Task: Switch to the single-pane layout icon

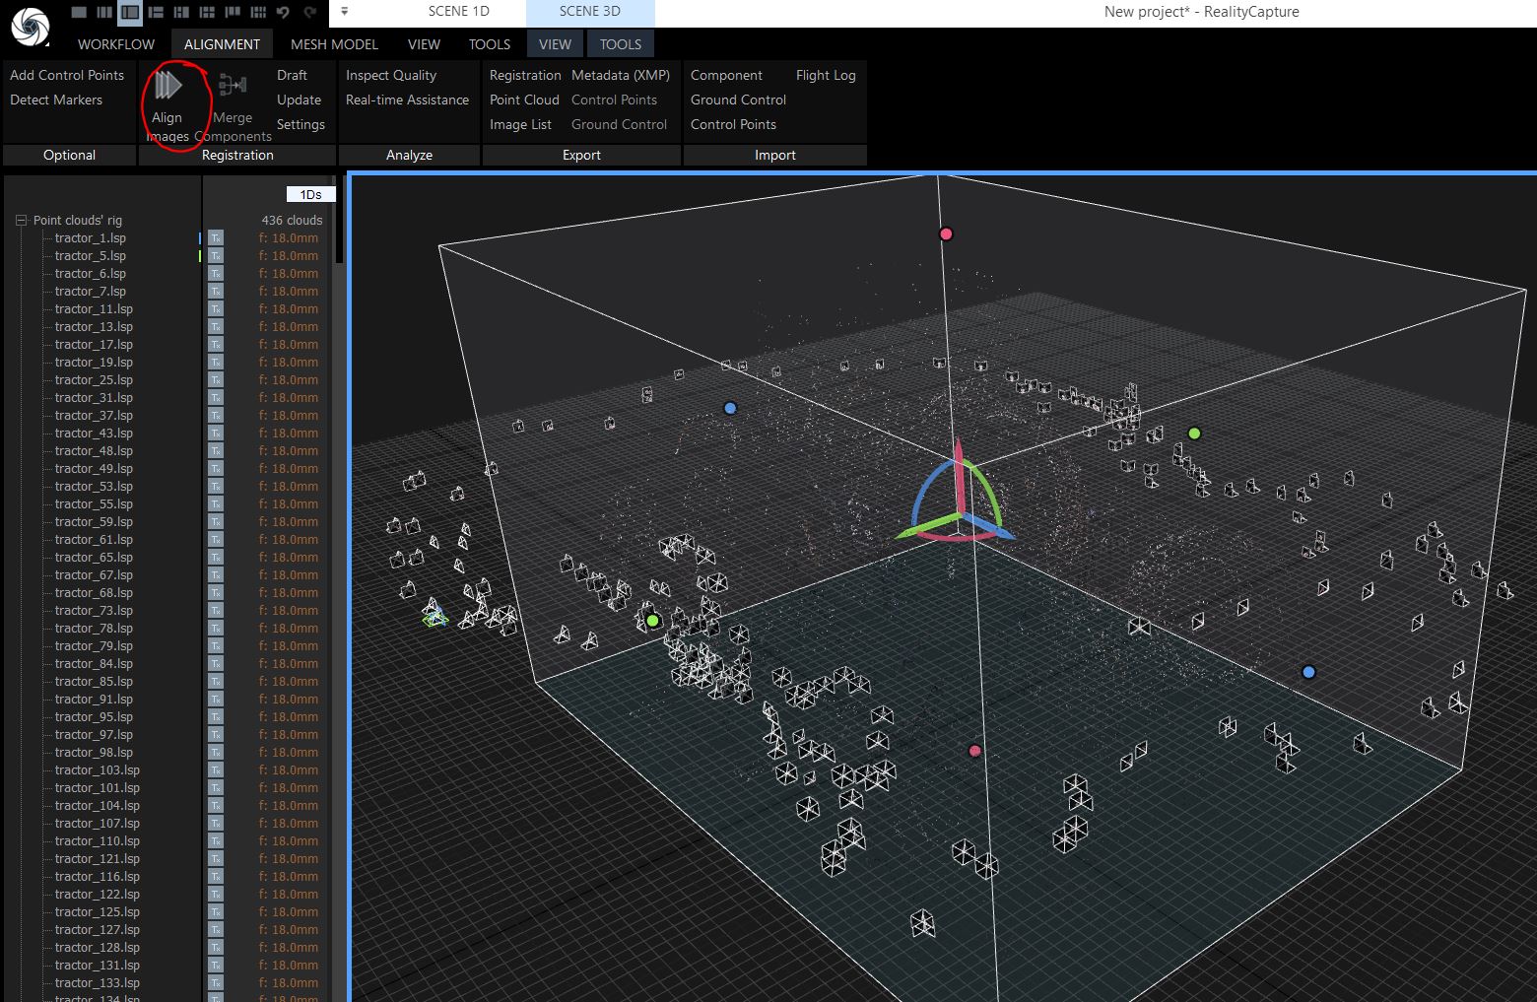Action: pyautogui.click(x=79, y=12)
